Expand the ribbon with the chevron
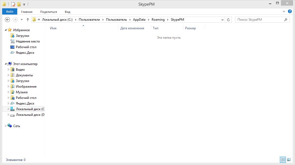The width and height of the screenshot is (295, 165). [284, 12]
